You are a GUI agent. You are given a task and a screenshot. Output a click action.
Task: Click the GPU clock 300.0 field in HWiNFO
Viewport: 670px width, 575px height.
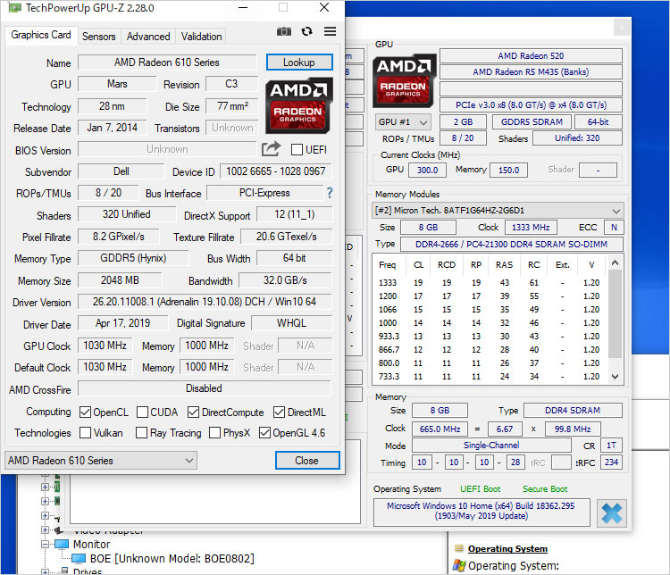coord(427,170)
